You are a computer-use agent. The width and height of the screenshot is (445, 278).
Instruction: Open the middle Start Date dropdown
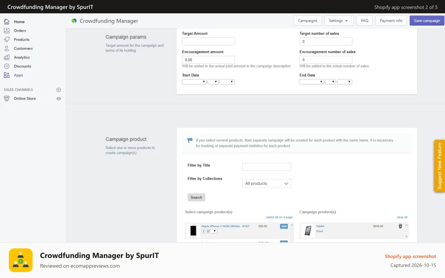pyautogui.click(x=213, y=82)
